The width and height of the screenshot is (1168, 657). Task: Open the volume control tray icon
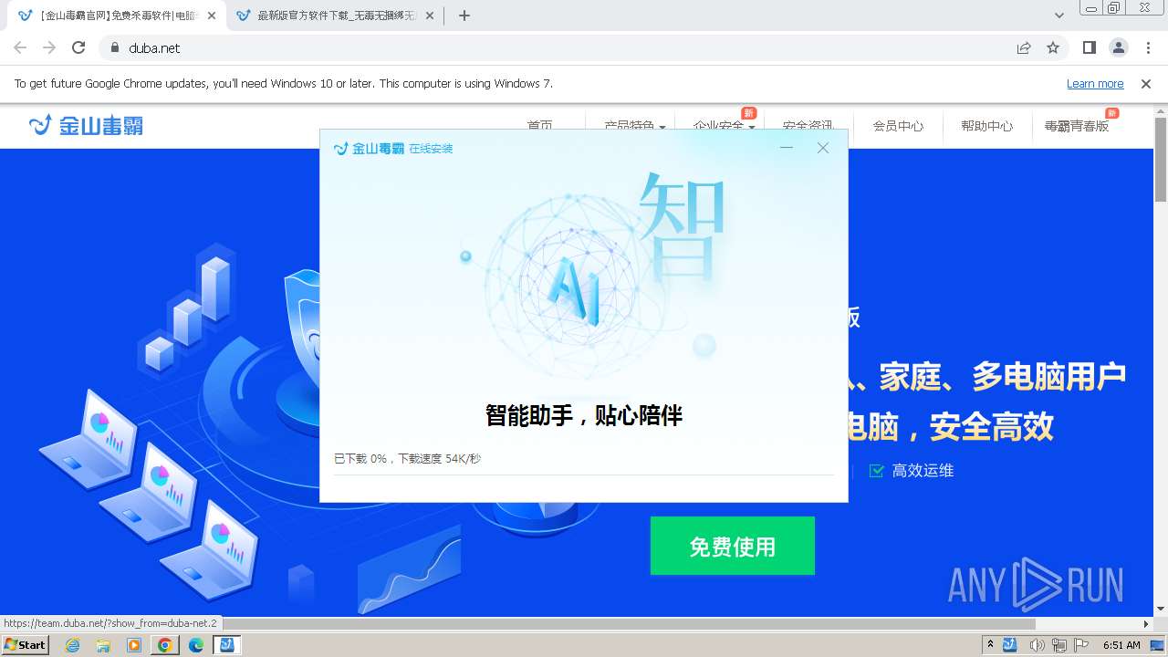[1038, 644]
